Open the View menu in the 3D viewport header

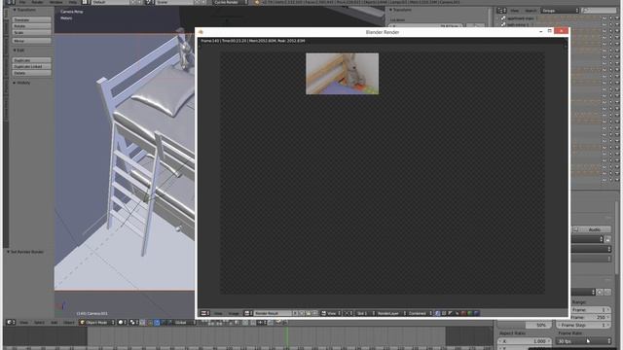tap(23, 322)
